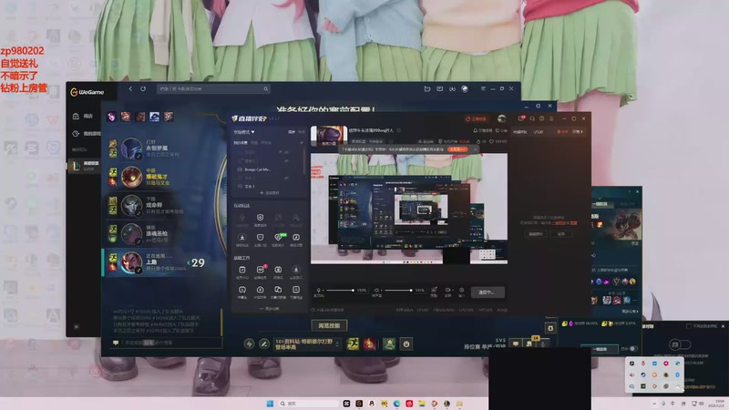Screen dimensions: 729x410
Task: Open 我的游戏 in the WeGame sidebar
Action: coord(87,133)
